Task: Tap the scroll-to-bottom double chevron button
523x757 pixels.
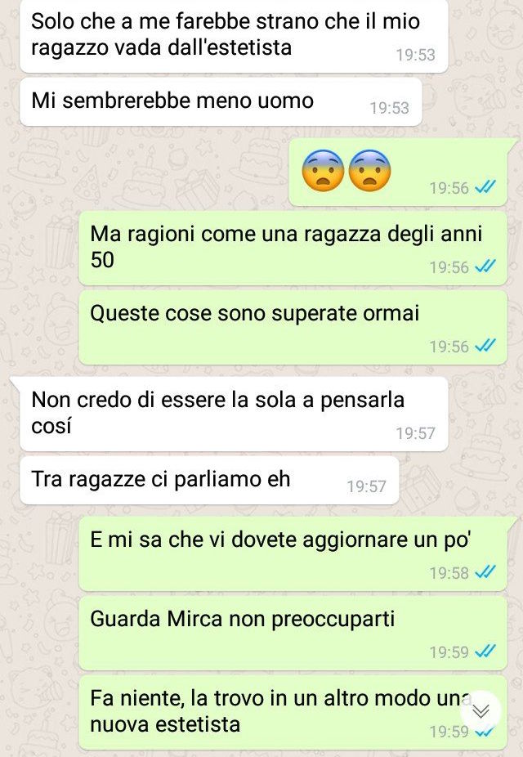Action: point(481,711)
